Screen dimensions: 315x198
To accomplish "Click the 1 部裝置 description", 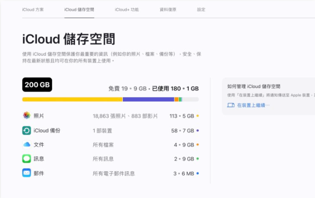I will 102,131.
